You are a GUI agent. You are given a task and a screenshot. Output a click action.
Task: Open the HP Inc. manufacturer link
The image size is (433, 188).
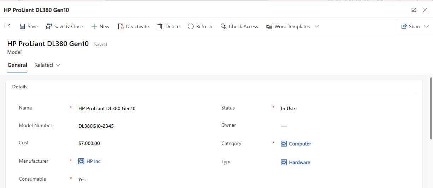[94, 161]
